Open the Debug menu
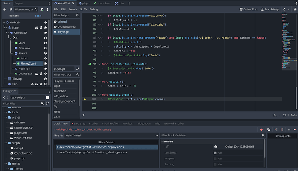This screenshot has width=298, height=171. point(94,10)
